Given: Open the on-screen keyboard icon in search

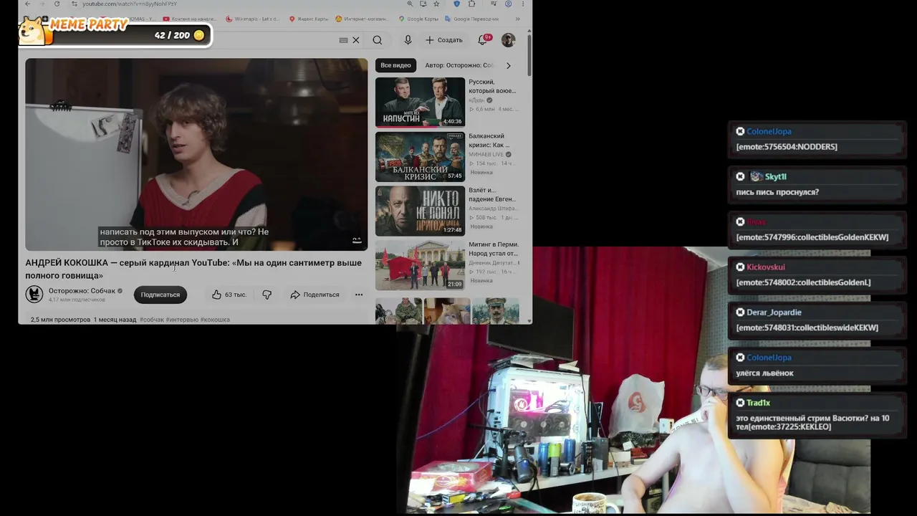Looking at the screenshot, I should coord(343,40).
